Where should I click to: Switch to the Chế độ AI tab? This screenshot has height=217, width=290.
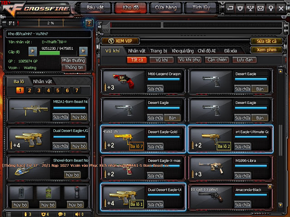pyautogui.click(x=207, y=51)
